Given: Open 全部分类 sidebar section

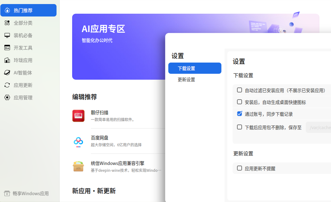Looking at the screenshot, I should (x=28, y=23).
